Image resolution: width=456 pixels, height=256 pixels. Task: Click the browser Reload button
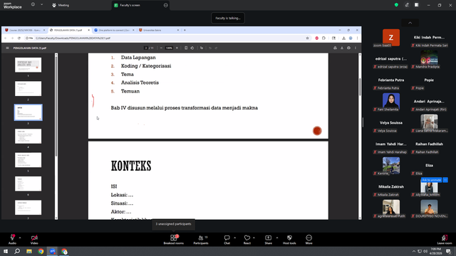click(x=19, y=38)
